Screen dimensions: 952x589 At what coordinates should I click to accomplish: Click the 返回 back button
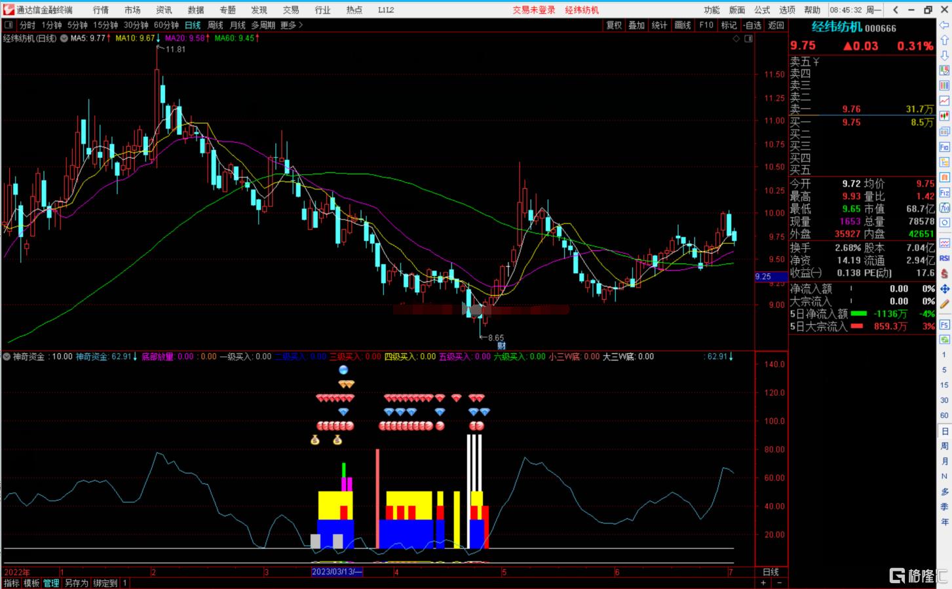coord(776,25)
